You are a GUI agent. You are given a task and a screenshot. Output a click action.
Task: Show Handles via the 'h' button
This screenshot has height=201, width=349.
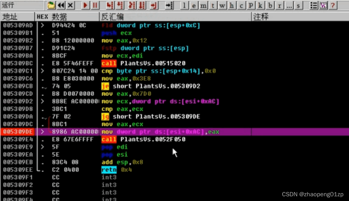(x=232, y=5)
